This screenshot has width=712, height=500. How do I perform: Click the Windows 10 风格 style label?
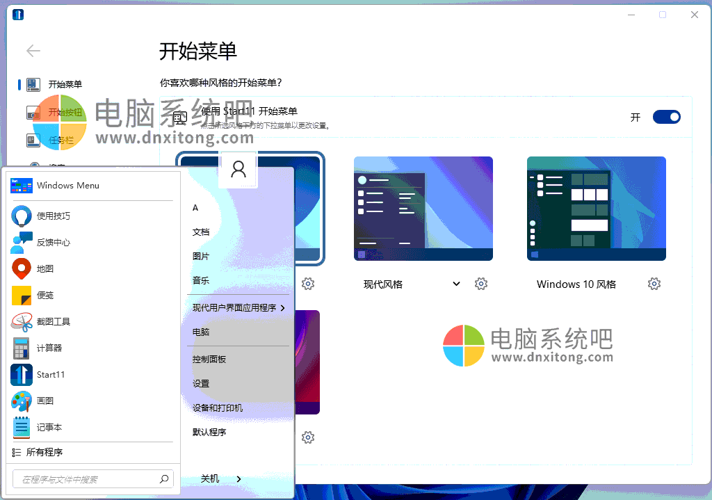576,284
